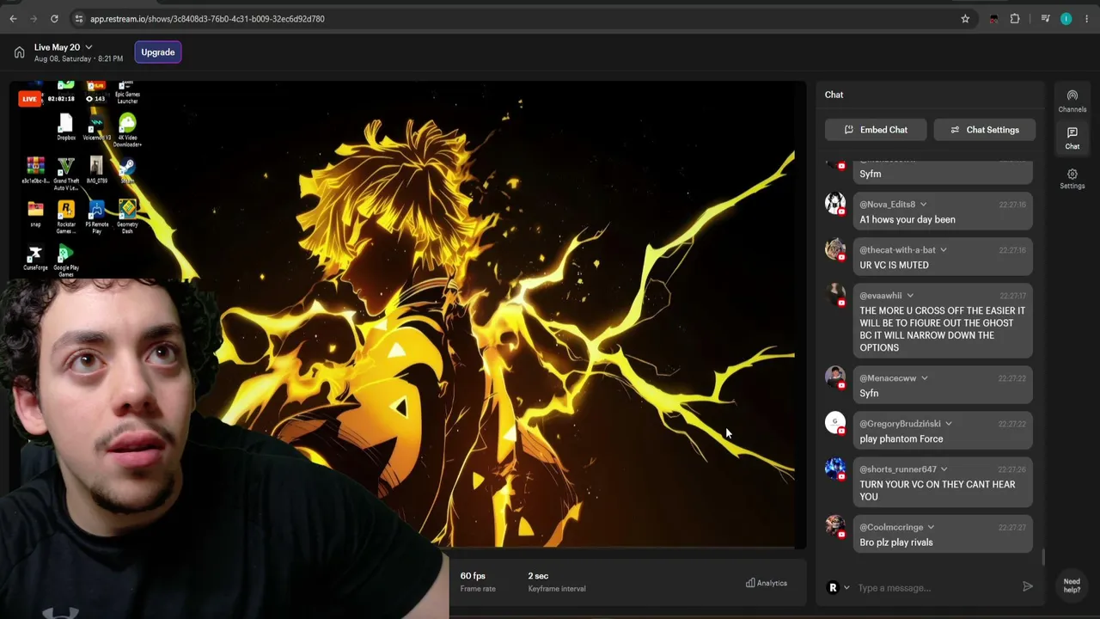Click the 4K Video Downloader+ icon
This screenshot has width=1100, height=619.
click(127, 130)
